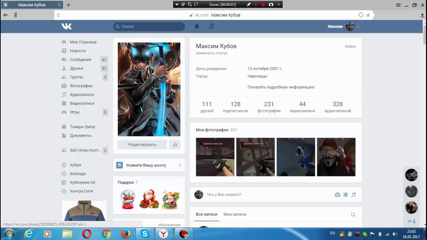
Task: Open browser downloads arrow icon
Action: tap(422, 15)
